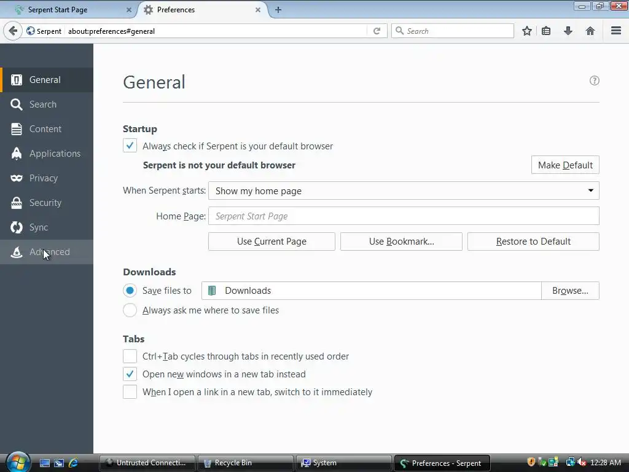Open a new tab with plus button

pyautogui.click(x=278, y=10)
